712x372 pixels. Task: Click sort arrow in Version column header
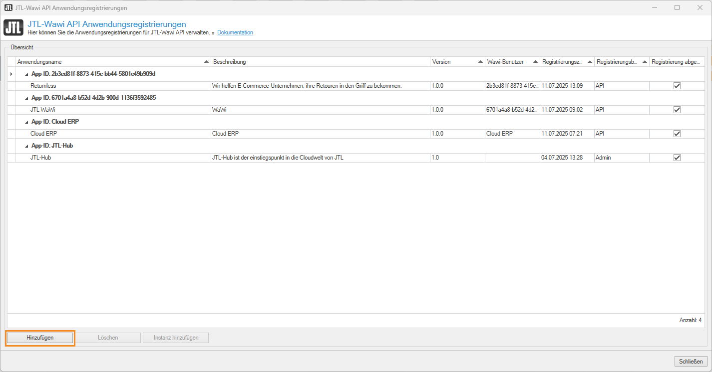click(480, 62)
